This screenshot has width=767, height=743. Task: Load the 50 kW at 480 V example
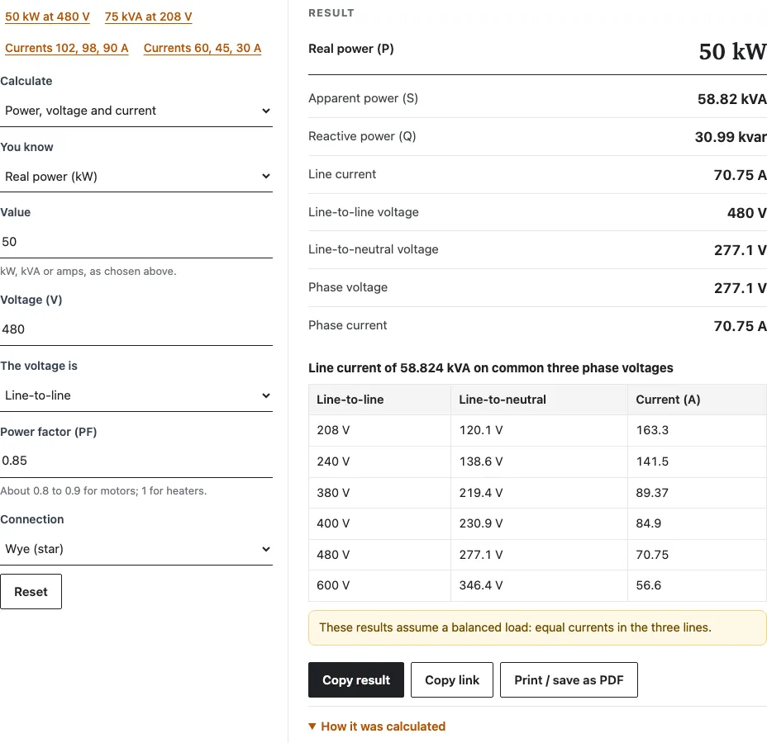coord(47,17)
